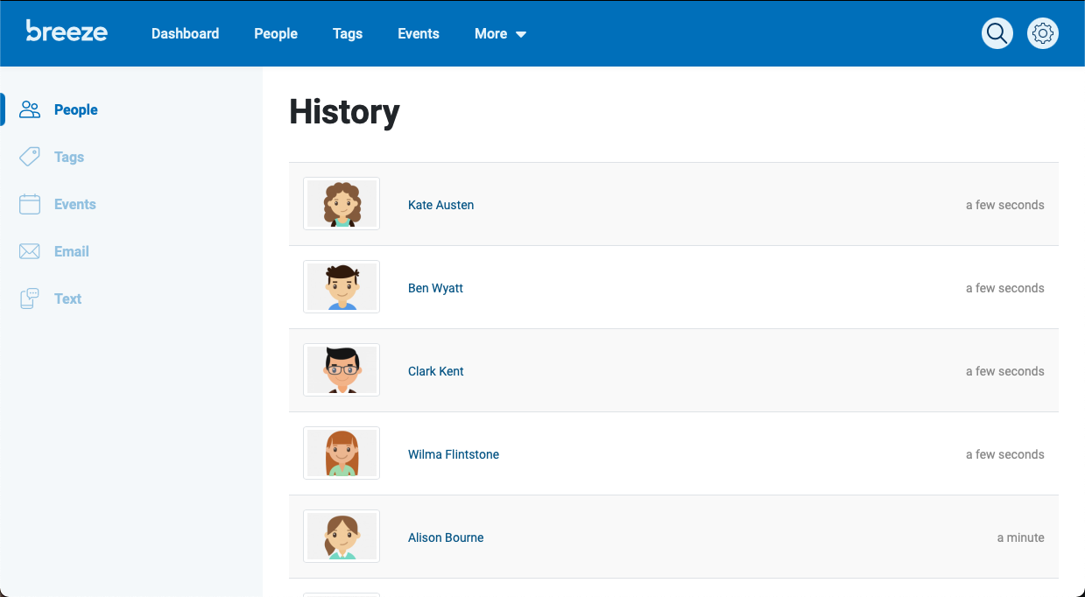Click Clark Kent's avatar thumbnail
1085x597 pixels.
[x=342, y=370]
